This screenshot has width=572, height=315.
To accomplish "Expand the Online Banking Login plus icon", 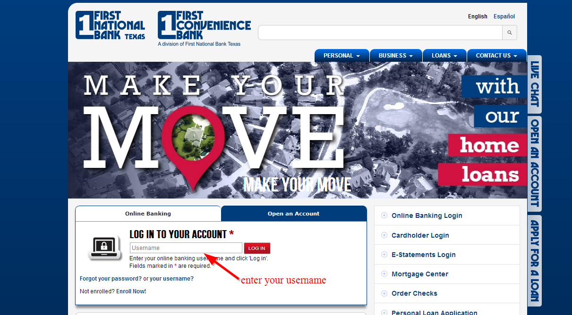I will click(384, 216).
